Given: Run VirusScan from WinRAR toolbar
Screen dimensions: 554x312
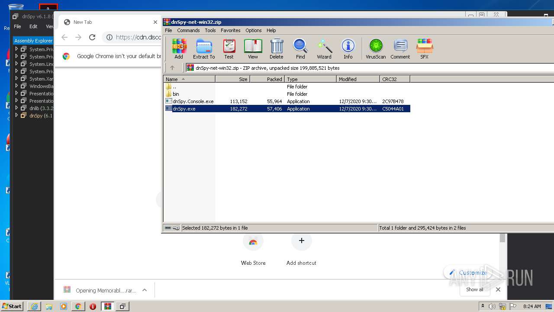Looking at the screenshot, I should point(376,49).
